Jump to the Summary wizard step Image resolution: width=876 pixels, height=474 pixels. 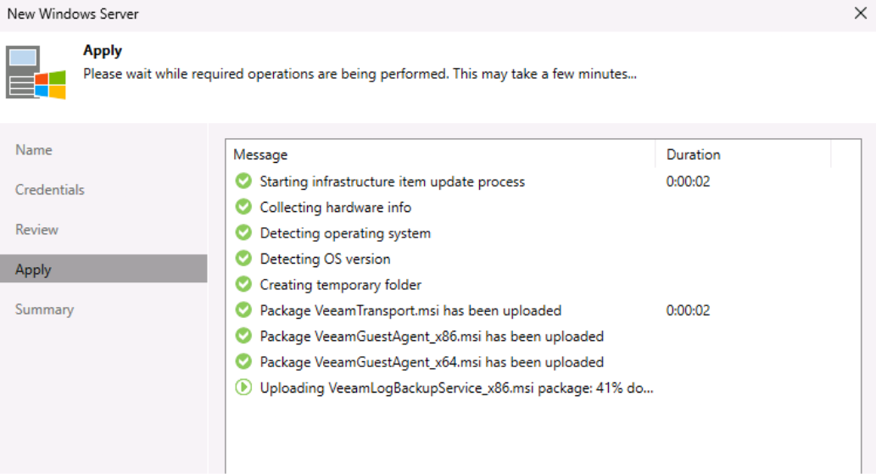[44, 309]
